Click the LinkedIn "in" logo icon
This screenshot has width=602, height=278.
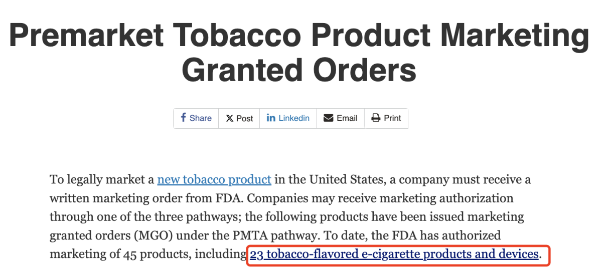pos(271,118)
